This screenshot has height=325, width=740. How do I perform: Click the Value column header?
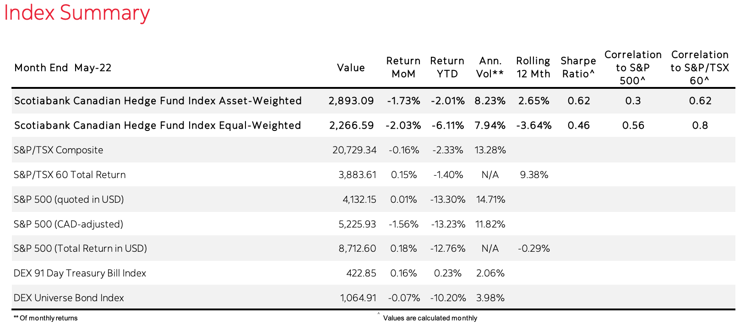351,68
